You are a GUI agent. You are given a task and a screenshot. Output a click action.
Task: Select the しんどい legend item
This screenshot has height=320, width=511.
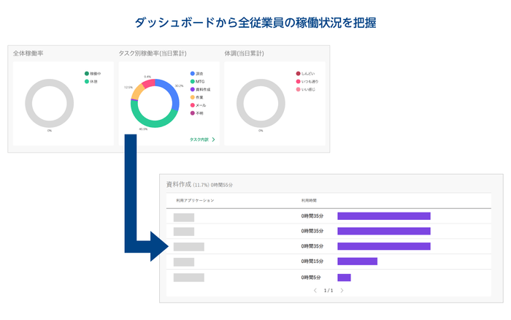tap(307, 74)
